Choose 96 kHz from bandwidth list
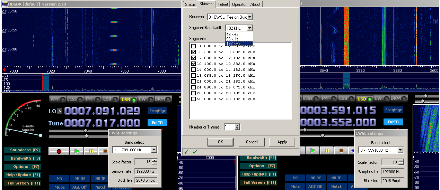The width and height of the screenshot is (440, 190). 239,39
